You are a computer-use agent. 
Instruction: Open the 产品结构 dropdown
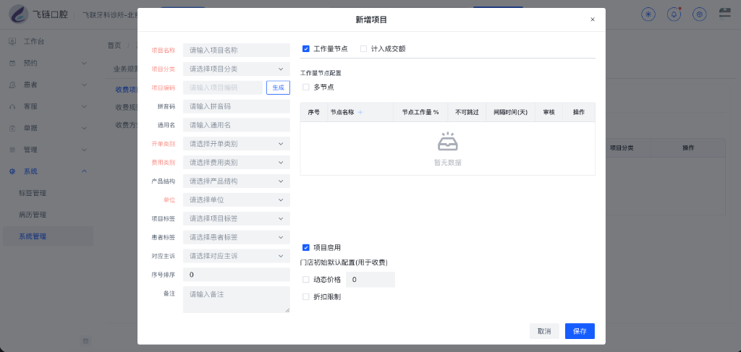[237, 181]
